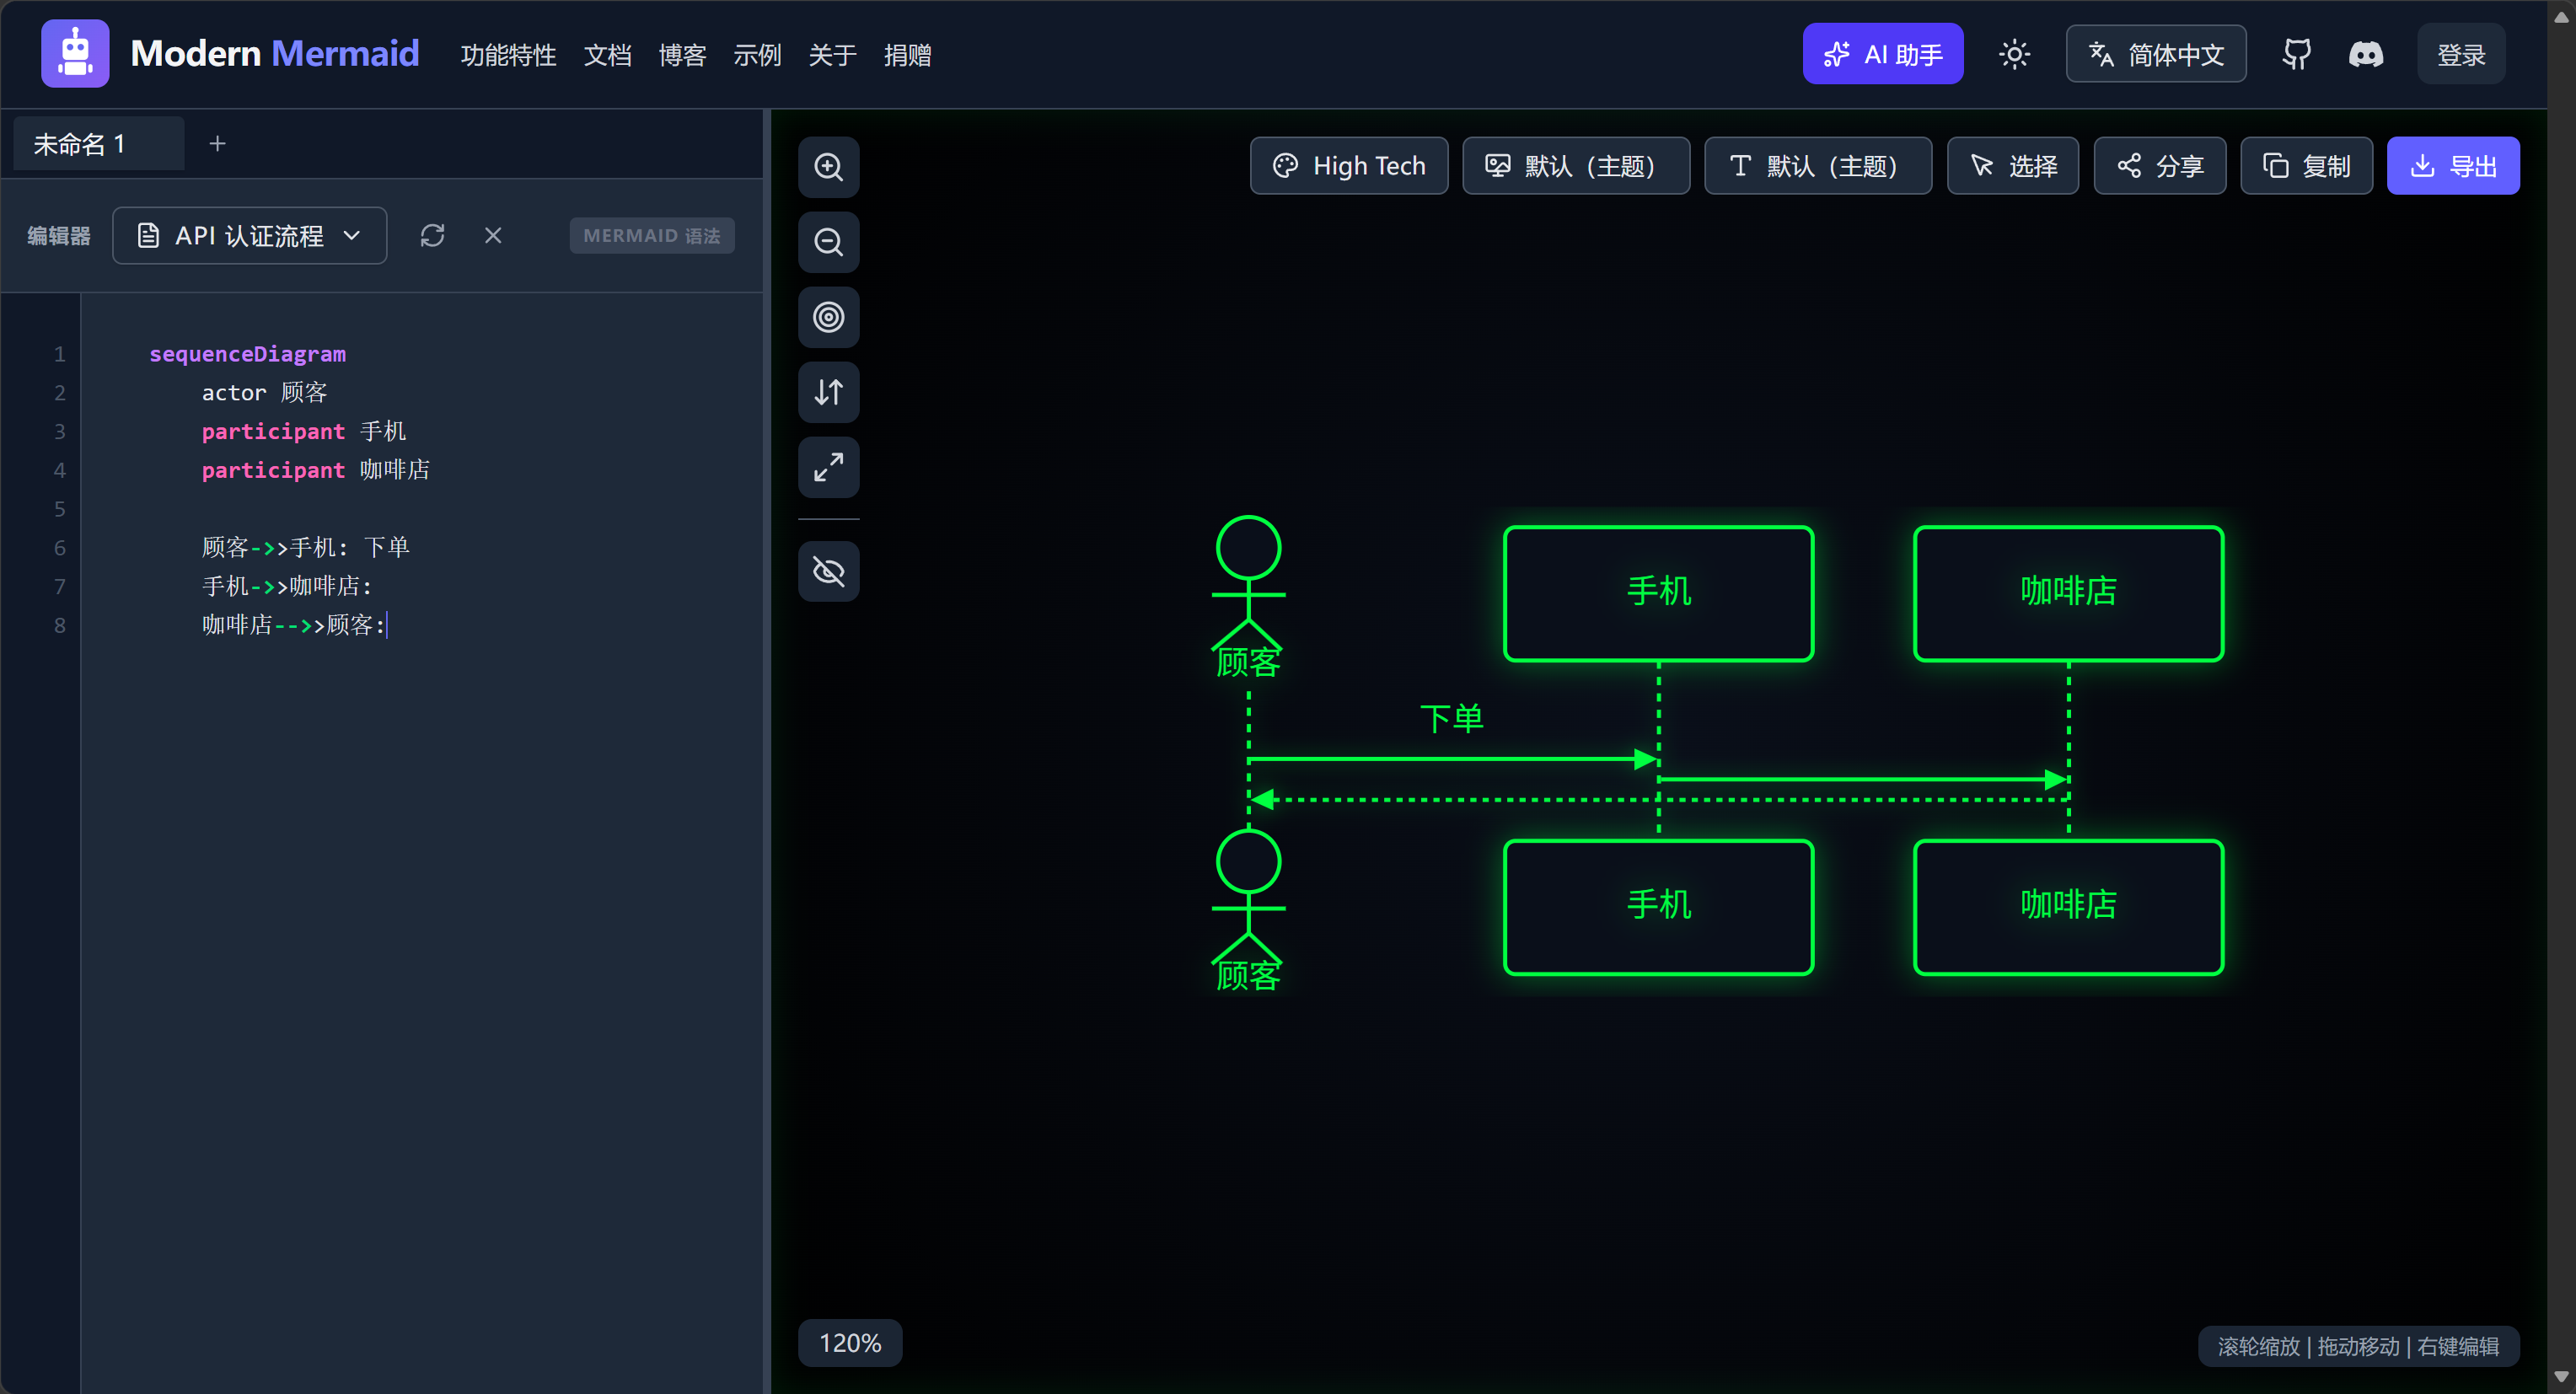This screenshot has width=2576, height=1394.
Task: Go to the 博客 page
Action: click(x=682, y=55)
